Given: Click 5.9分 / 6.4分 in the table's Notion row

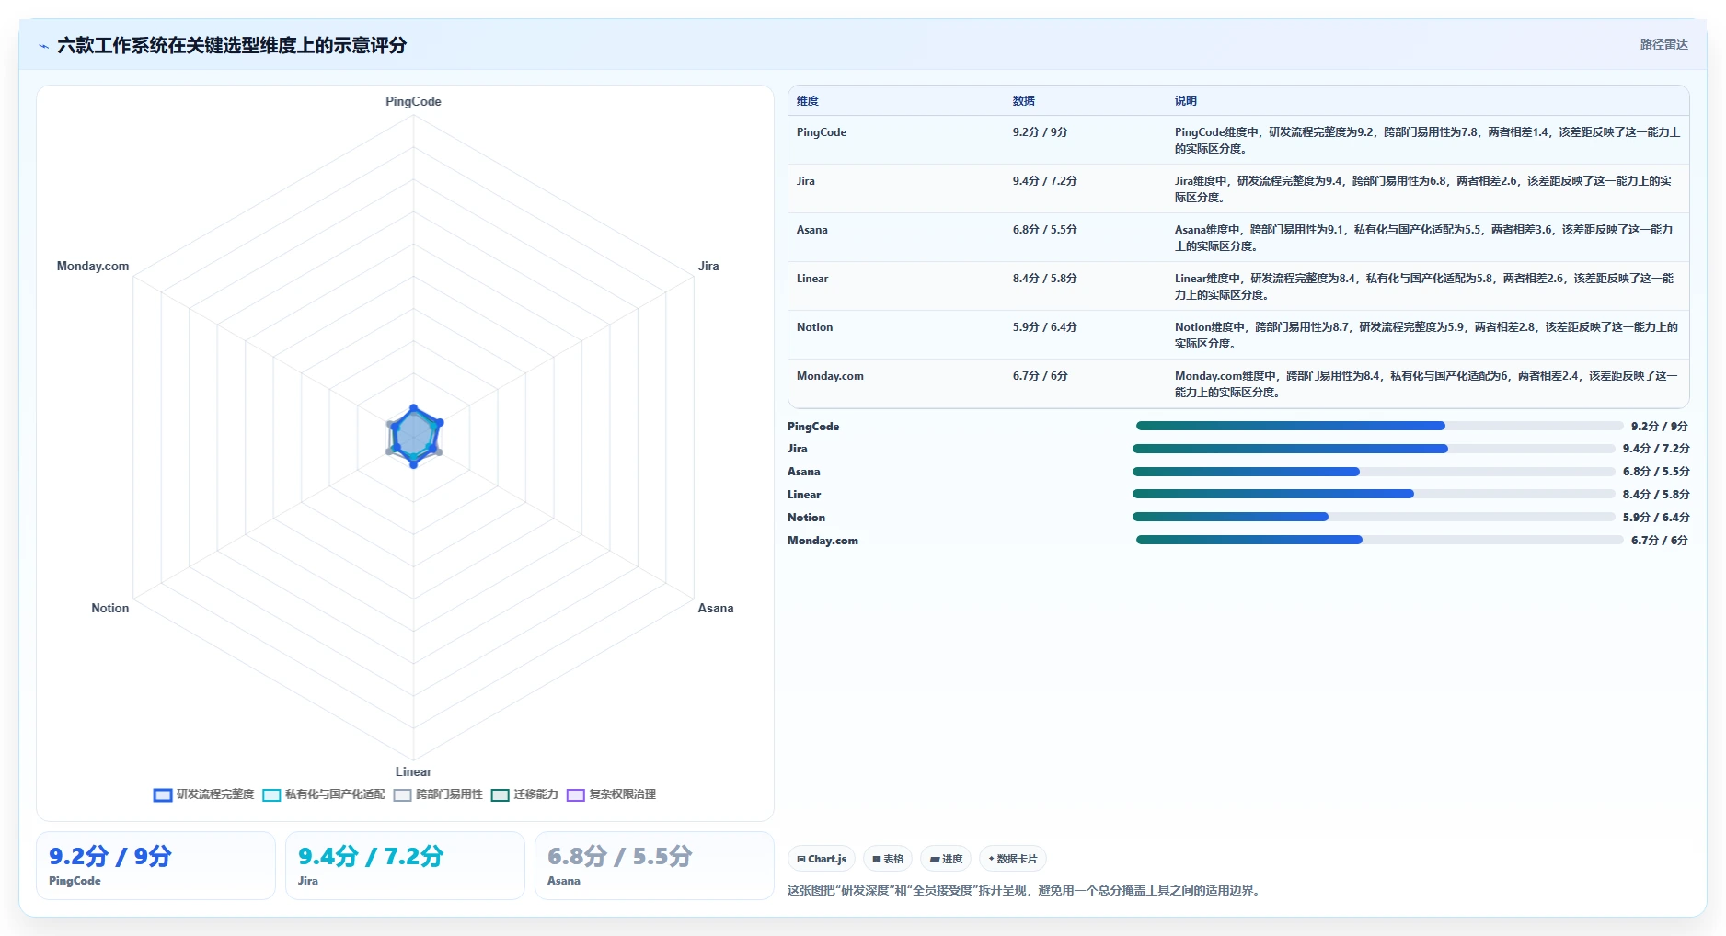Looking at the screenshot, I should (x=1045, y=327).
